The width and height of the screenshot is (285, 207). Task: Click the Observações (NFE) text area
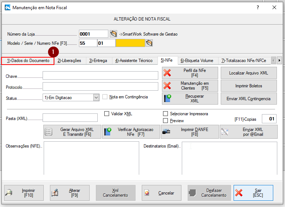tap(91, 158)
